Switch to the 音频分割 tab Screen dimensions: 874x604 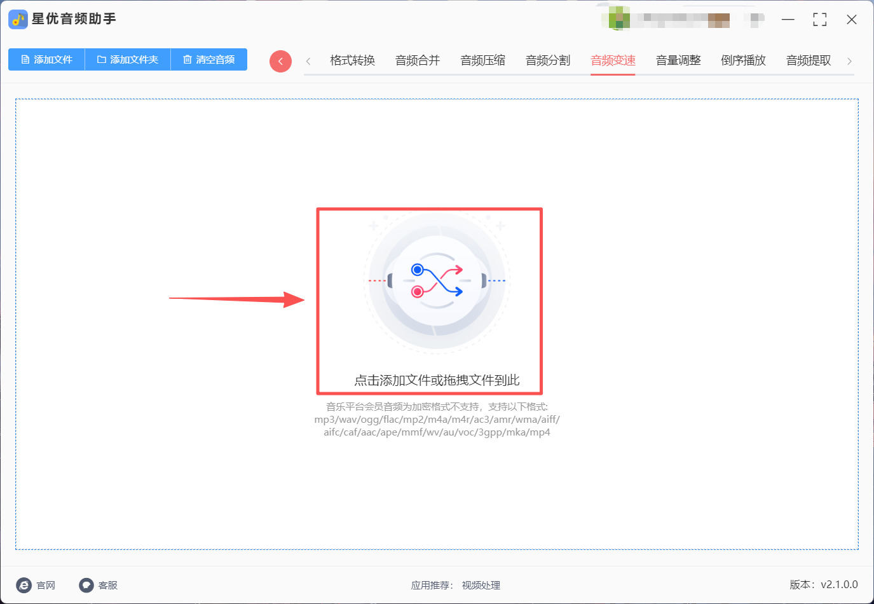pos(548,60)
